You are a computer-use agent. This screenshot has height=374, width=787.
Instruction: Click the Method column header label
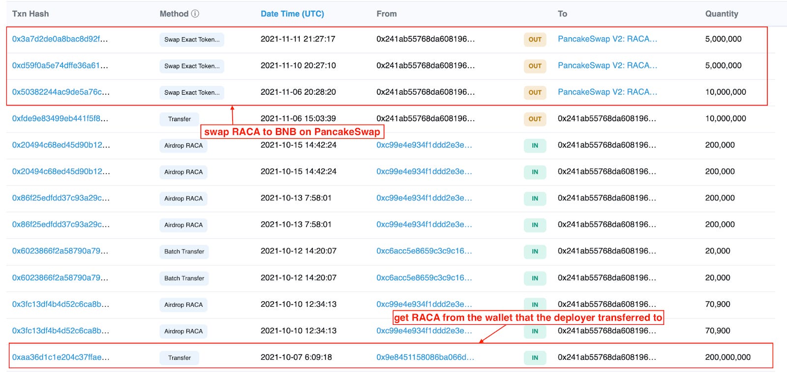(174, 14)
